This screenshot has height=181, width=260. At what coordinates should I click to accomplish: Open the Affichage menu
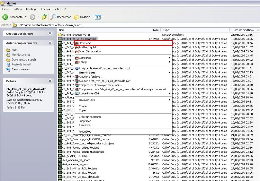31,9
